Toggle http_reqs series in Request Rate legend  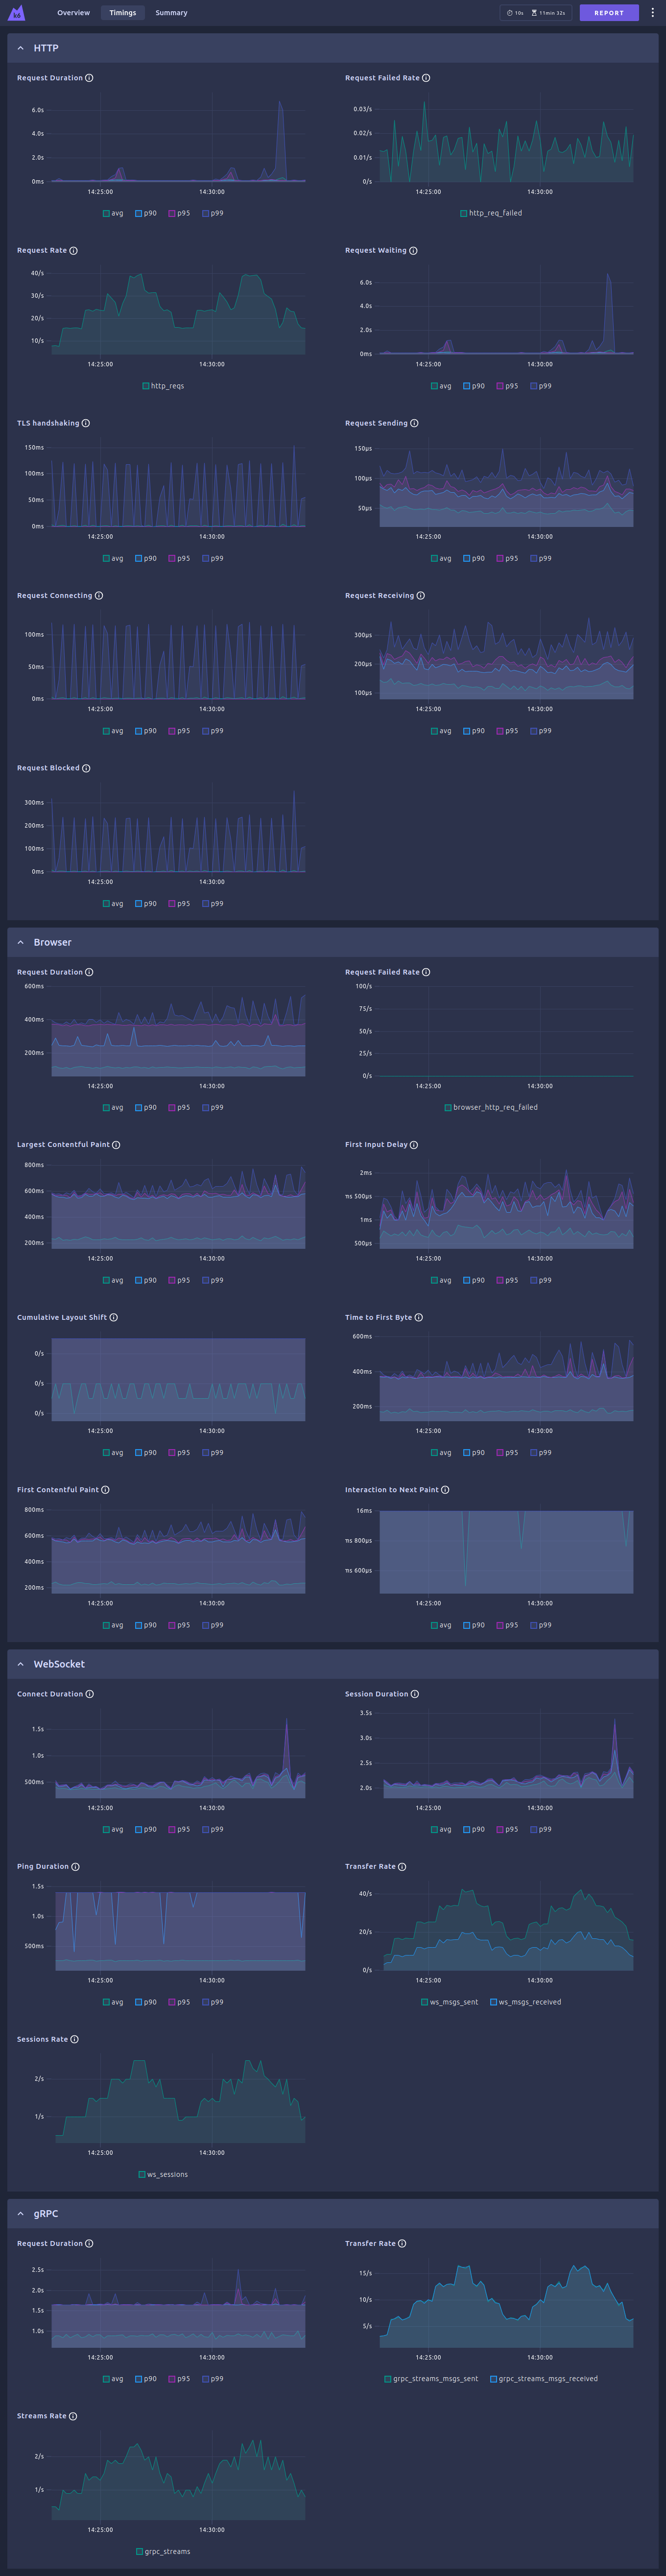(163, 386)
